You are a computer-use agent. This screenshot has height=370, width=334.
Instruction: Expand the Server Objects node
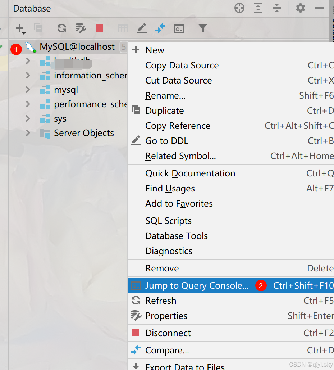pos(28,133)
